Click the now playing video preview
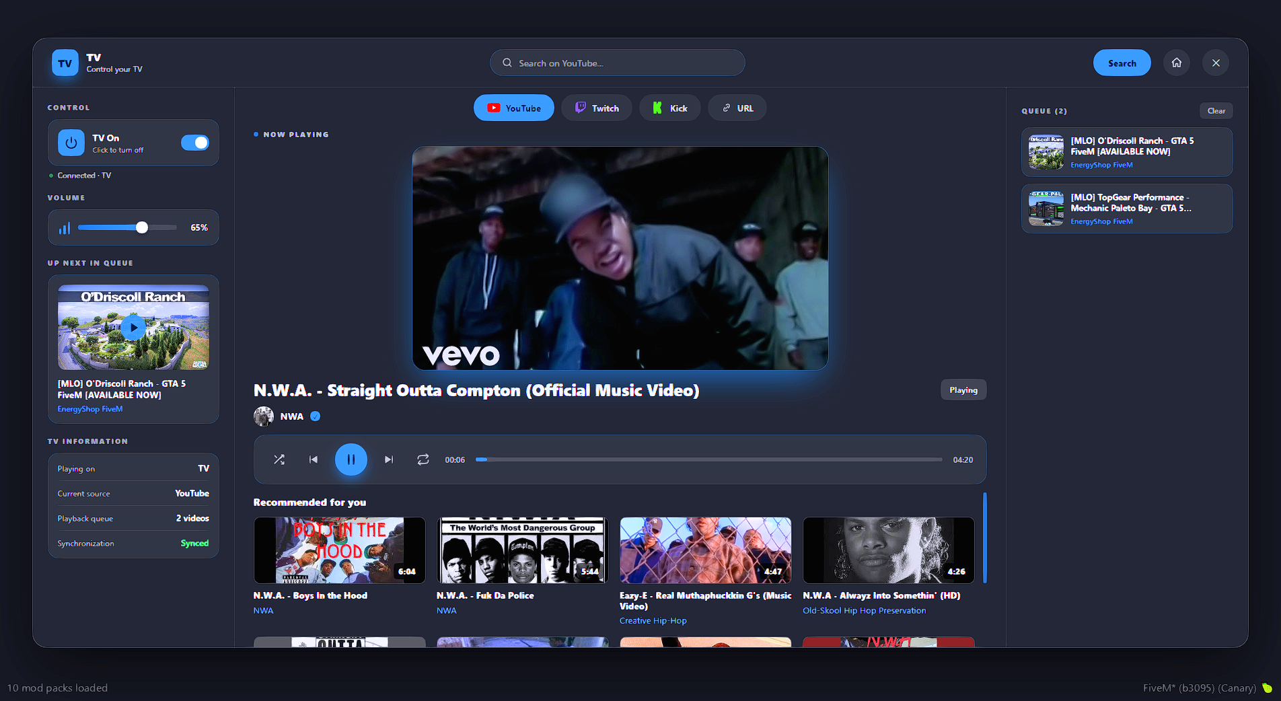This screenshot has width=1281, height=701. tap(620, 258)
